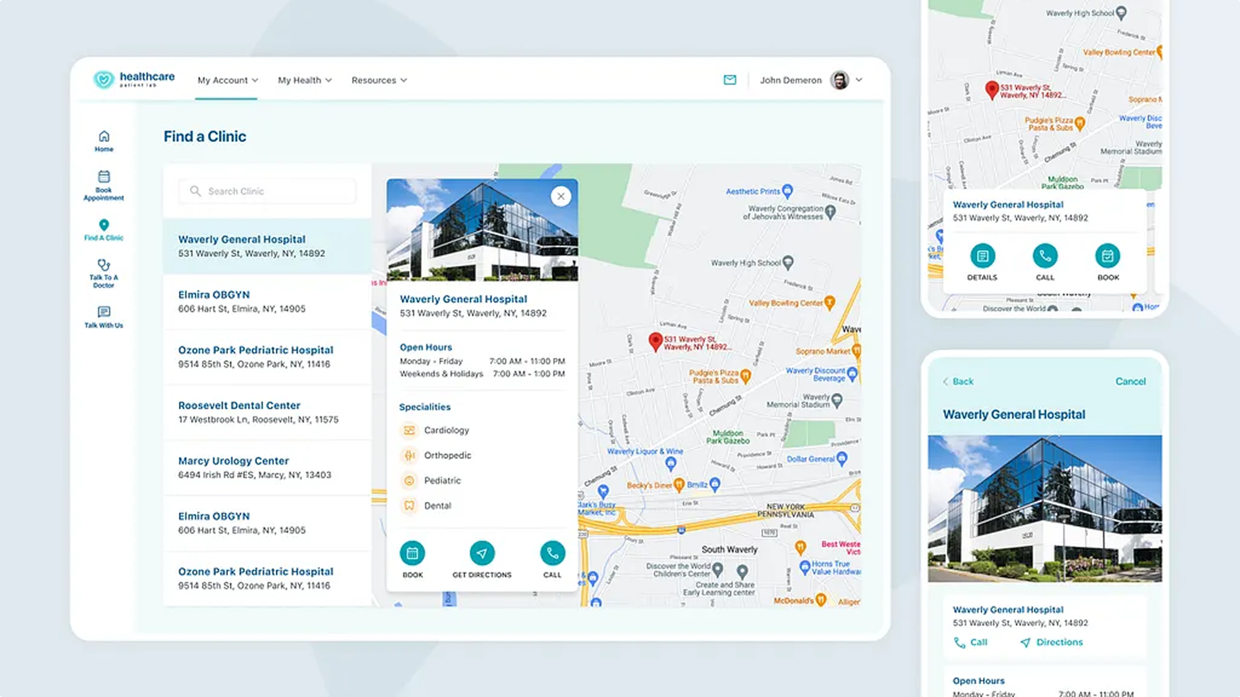Open Book Appointment in the sidebar
The image size is (1240, 697).
104,186
